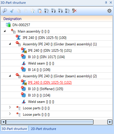
Task: Expand the second Loose parts node
Action: pos(10,114)
